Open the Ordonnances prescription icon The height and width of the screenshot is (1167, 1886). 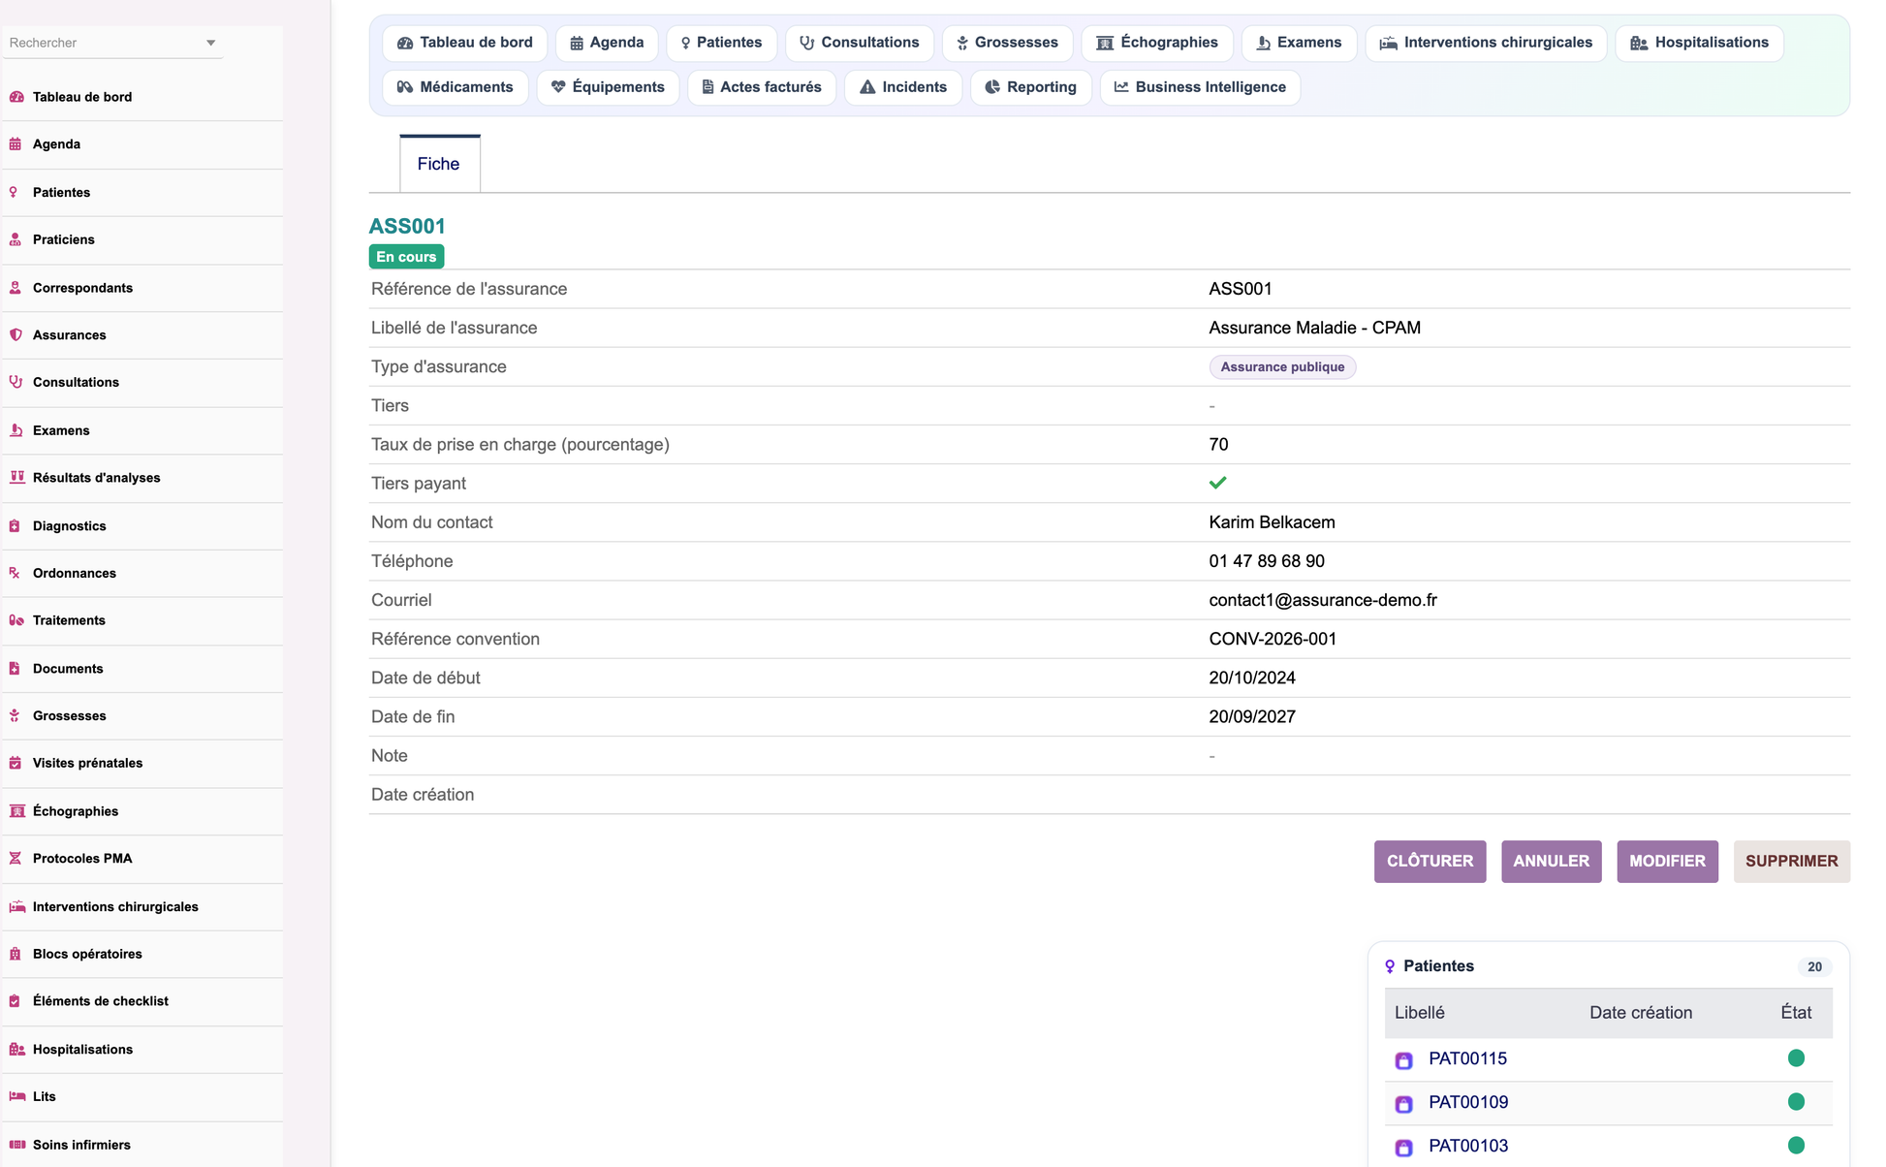click(x=16, y=573)
